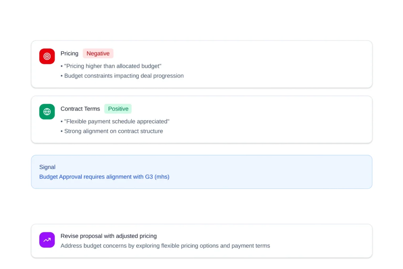Expand the Pricing card for more details
The height and width of the screenshot is (269, 403).
pos(201,64)
